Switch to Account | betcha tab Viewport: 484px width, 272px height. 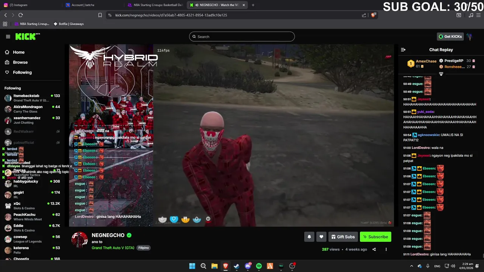(93, 5)
